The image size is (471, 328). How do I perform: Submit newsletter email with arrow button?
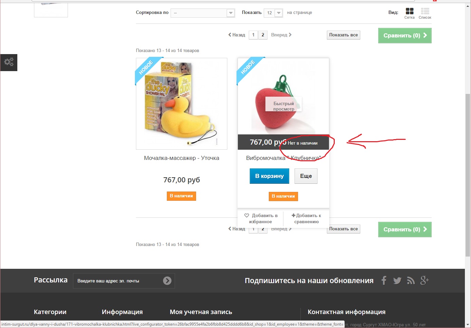pos(167,281)
